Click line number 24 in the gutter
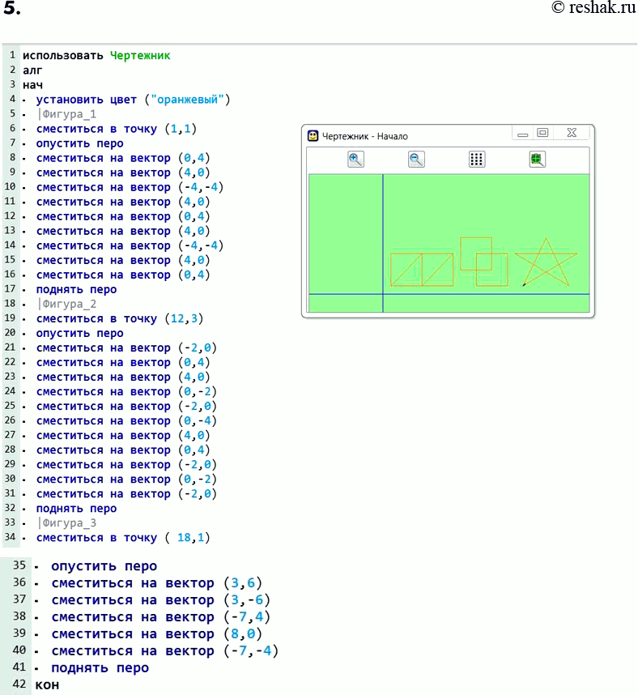 [10, 391]
